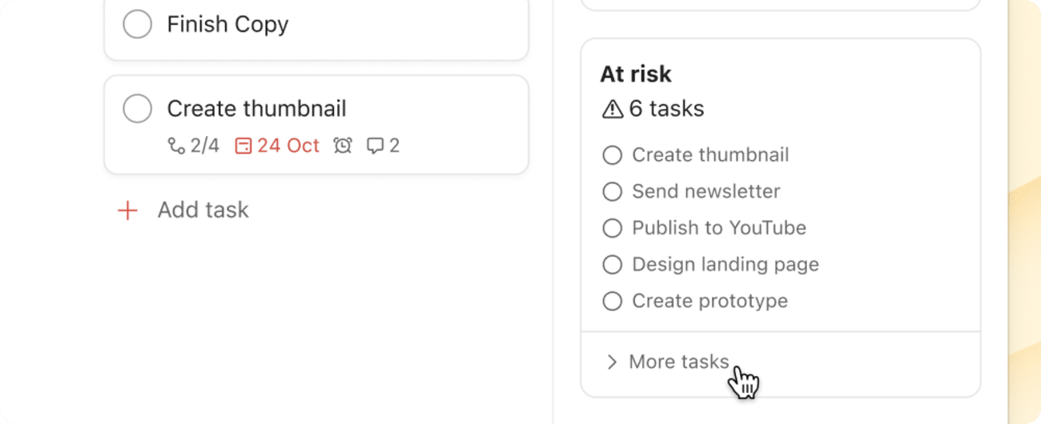Check off Publish to YouTube circle
Screen dimensions: 1041x424
[x=612, y=228]
